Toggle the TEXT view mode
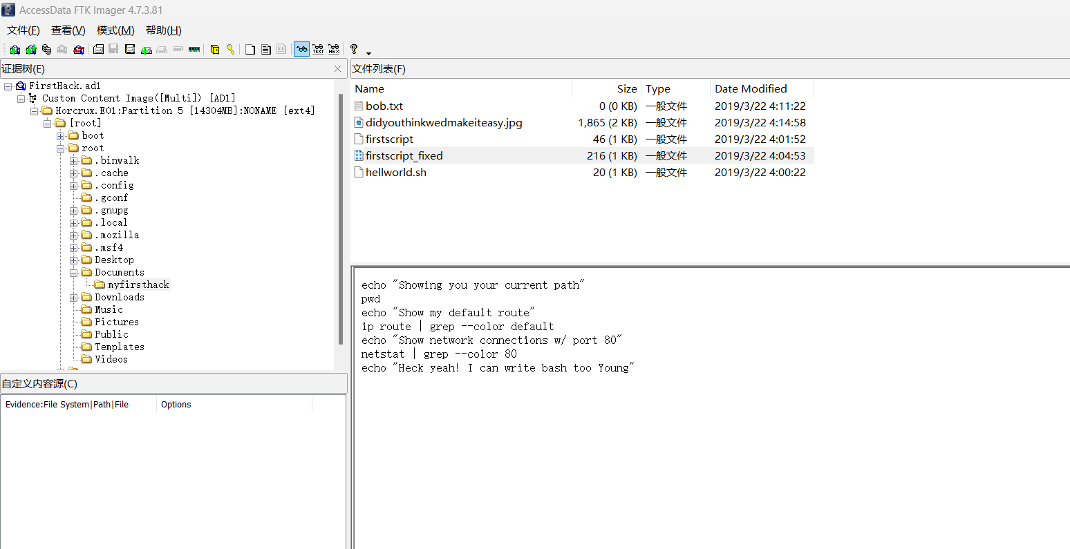Image resolution: width=1070 pixels, height=549 pixels. coord(318,50)
